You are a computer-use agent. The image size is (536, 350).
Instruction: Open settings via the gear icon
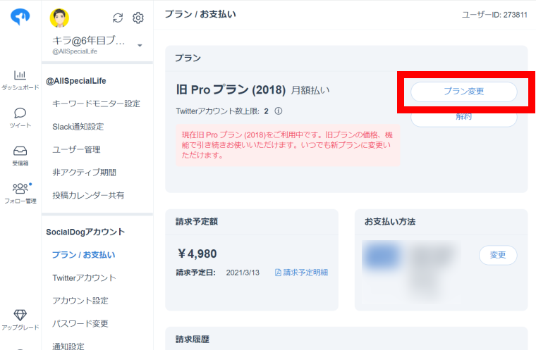click(x=138, y=18)
